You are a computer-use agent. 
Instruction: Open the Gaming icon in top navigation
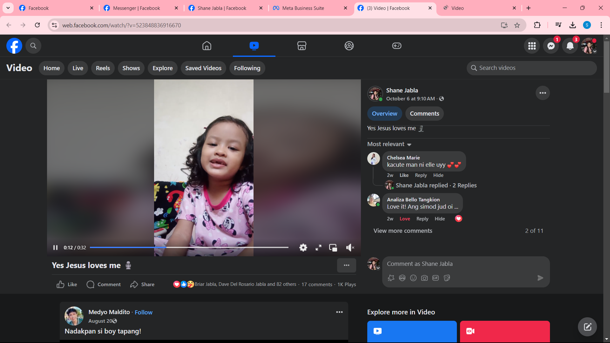coord(396,46)
